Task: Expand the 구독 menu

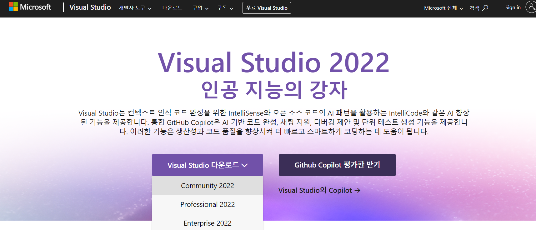Action: [x=225, y=8]
